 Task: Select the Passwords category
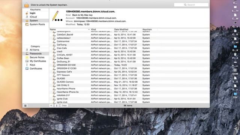[36, 54]
